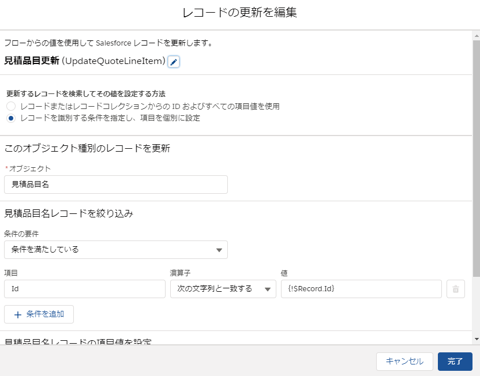Click the pencil edit icon beside UpdateQuoteLineItem
The image size is (480, 376).
[174, 62]
